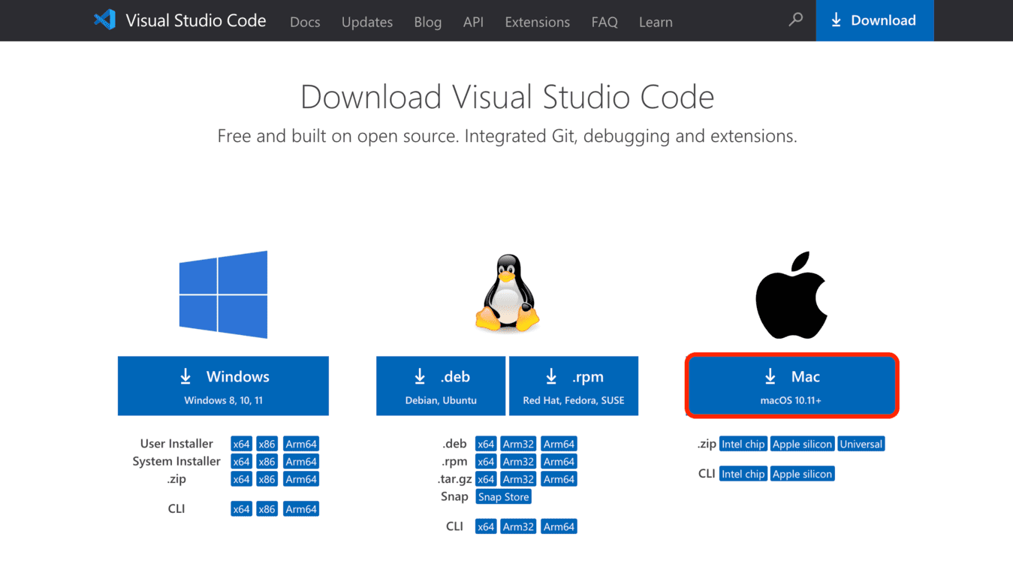Select Windows CLI x86 download

(267, 509)
